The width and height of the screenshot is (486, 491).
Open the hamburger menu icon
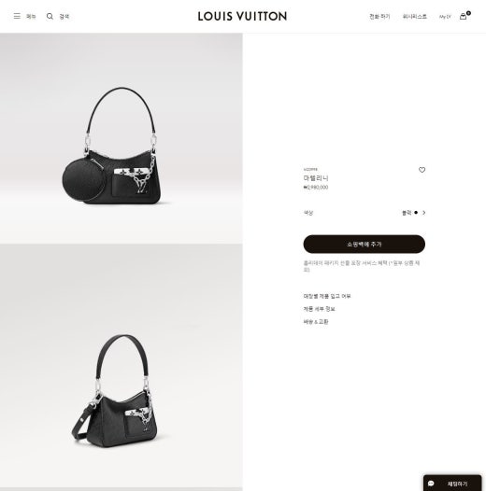pos(17,16)
